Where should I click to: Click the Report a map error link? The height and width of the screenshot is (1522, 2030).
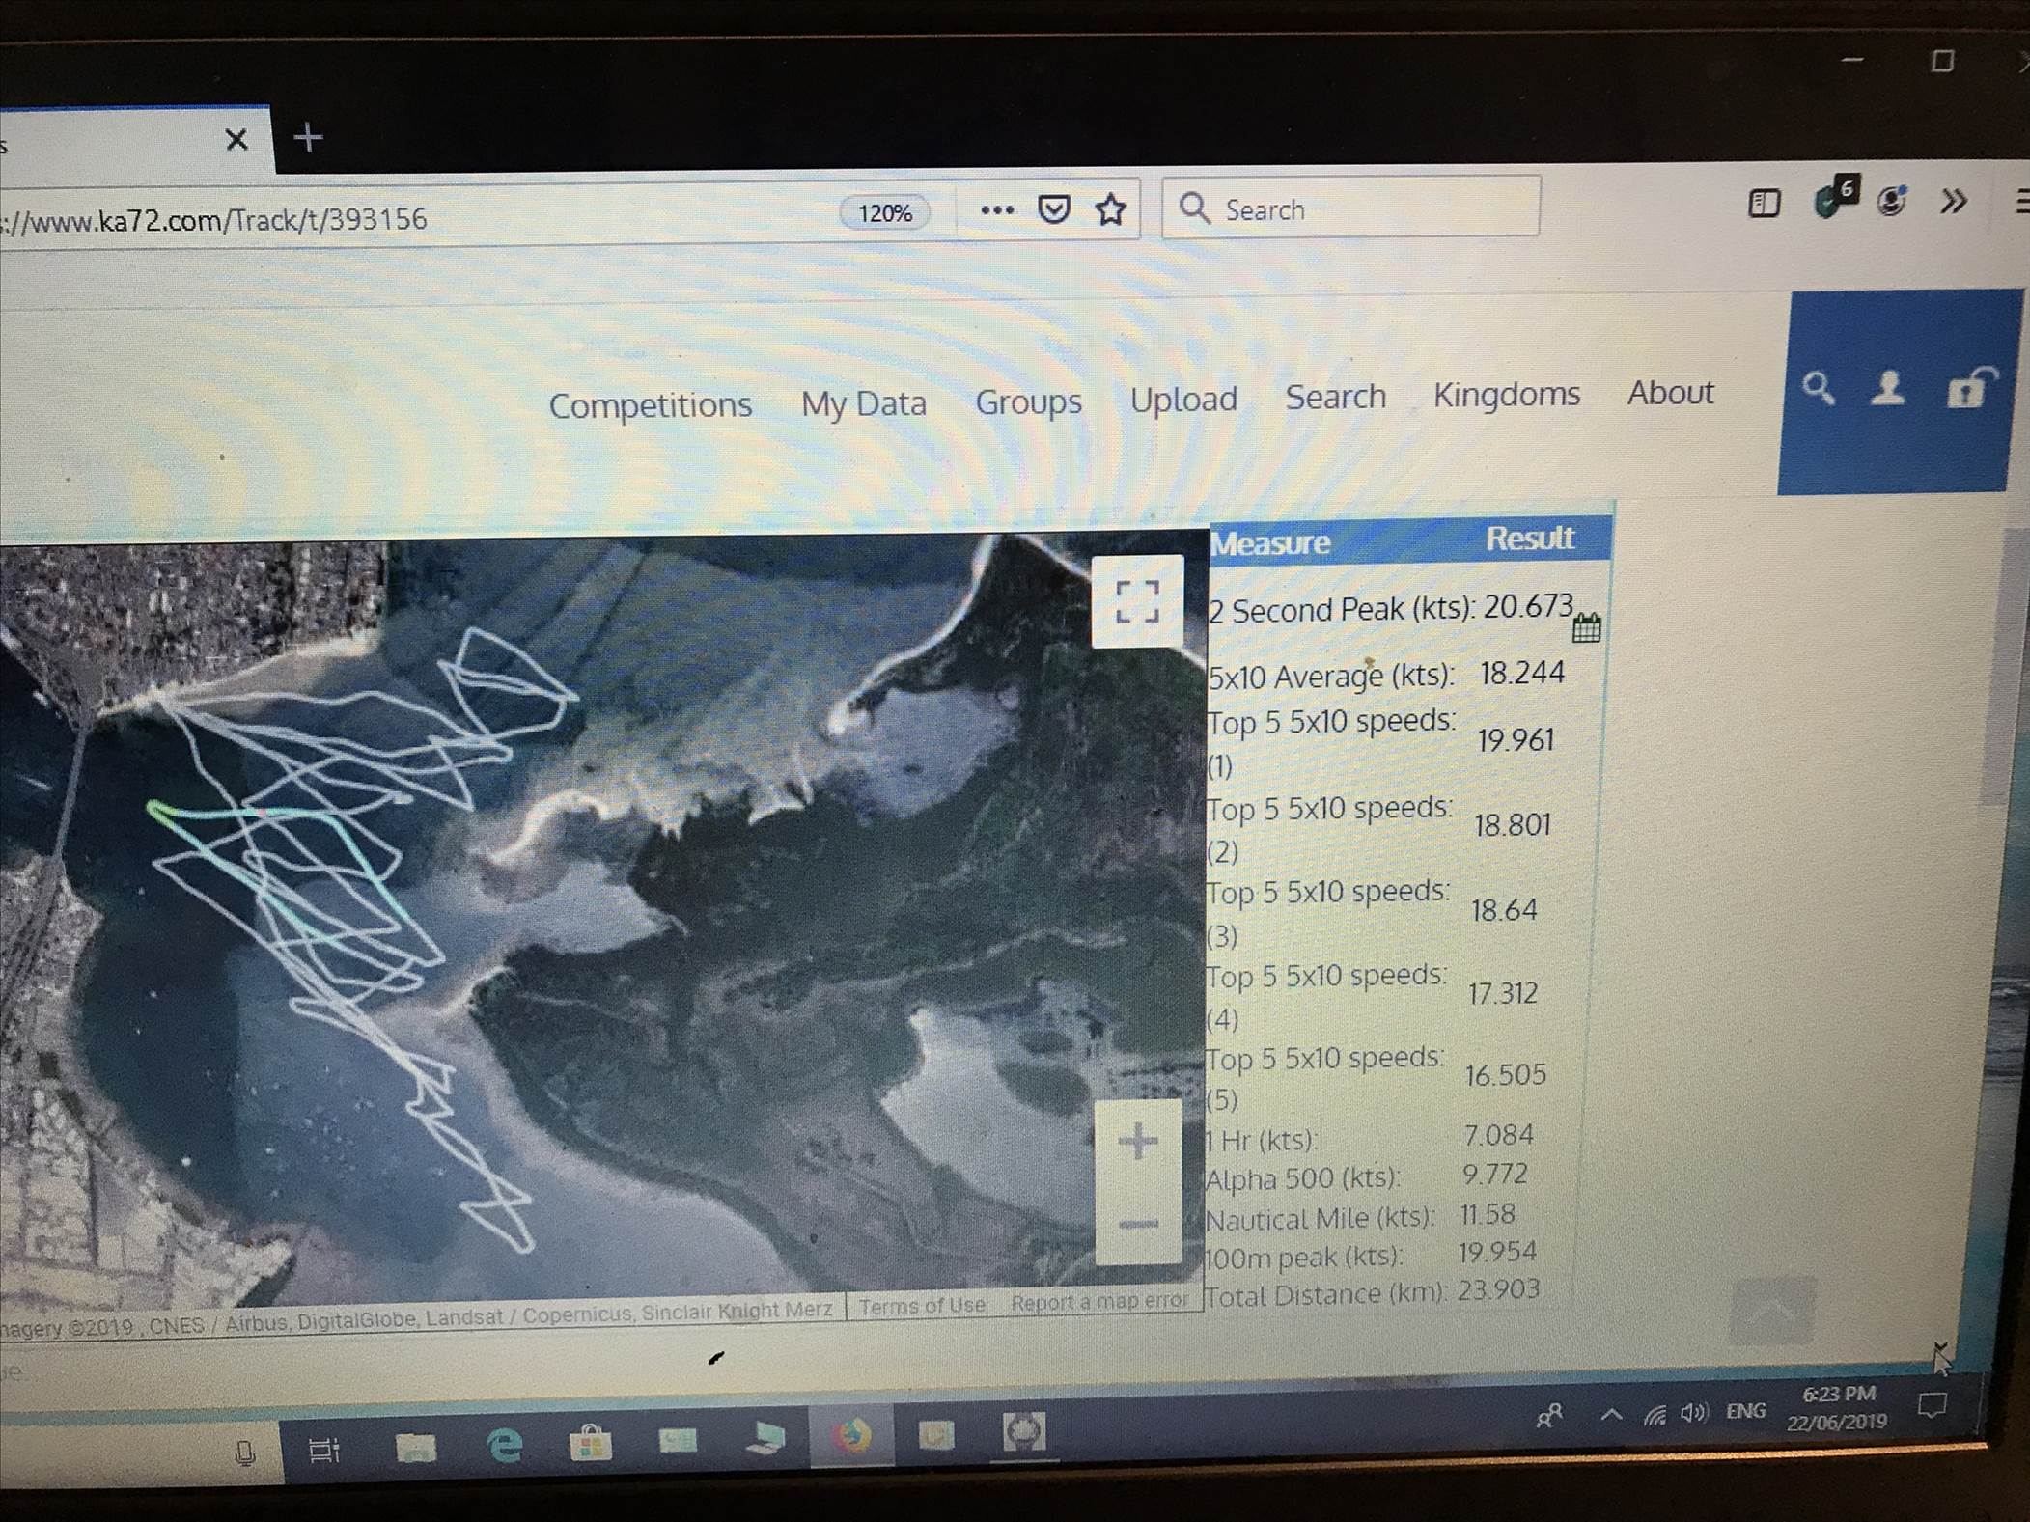[x=1098, y=1301]
